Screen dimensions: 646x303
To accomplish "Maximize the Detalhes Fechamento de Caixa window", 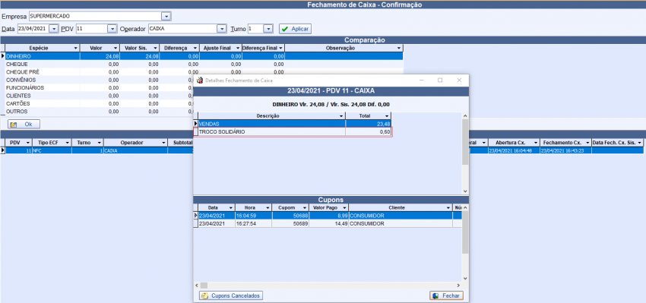I will (x=440, y=80).
